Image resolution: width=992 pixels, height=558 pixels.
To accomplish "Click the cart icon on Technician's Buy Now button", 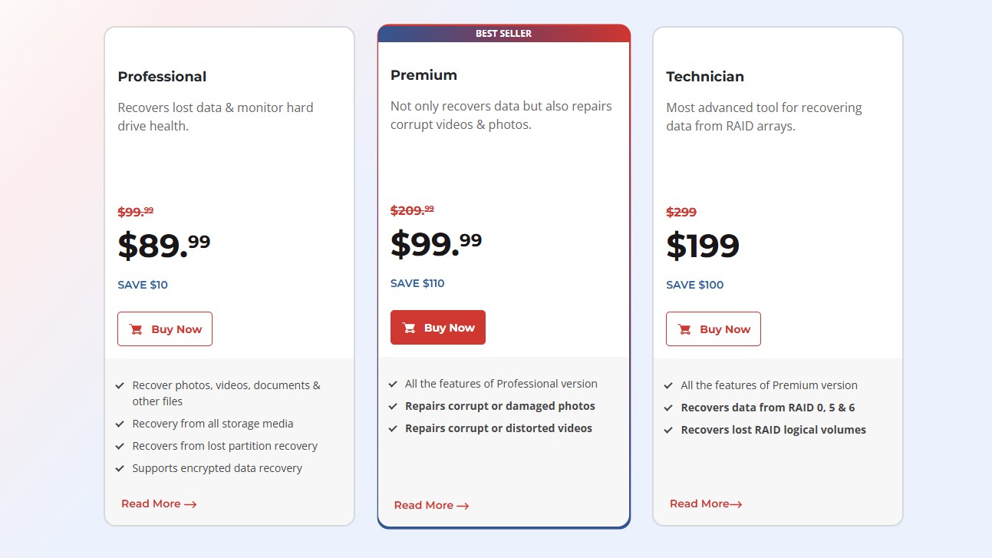I will (x=684, y=329).
